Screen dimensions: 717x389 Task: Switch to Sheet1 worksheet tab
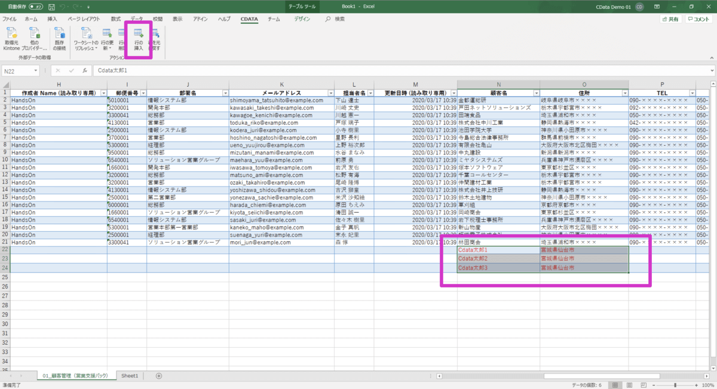click(x=130, y=376)
